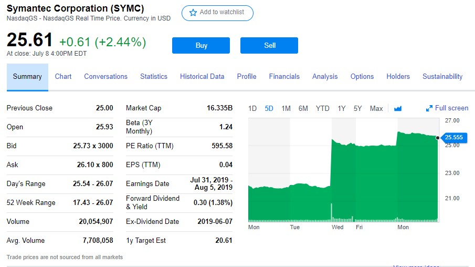Click the At close July 8 timestamp

[47, 54]
